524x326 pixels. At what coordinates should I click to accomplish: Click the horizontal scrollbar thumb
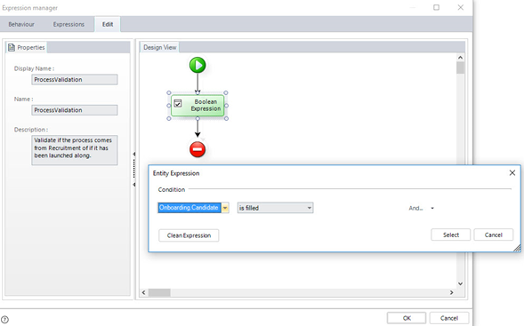[159, 292]
